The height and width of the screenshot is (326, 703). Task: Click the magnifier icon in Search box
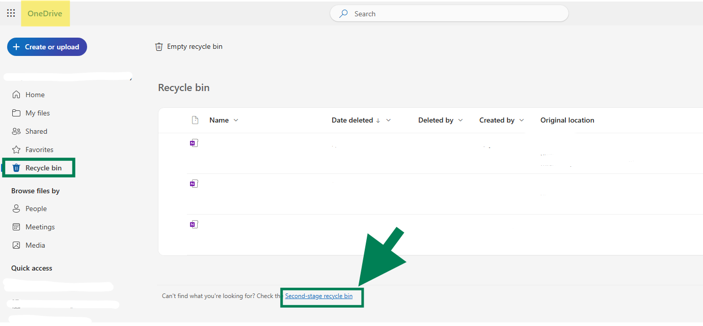344,14
